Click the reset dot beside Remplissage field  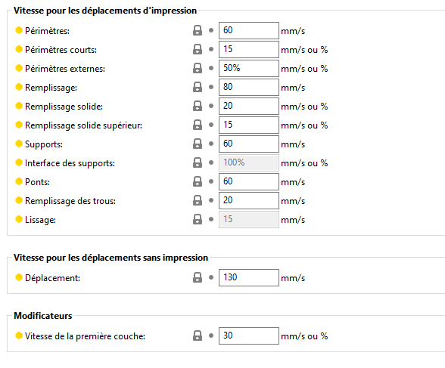point(211,87)
